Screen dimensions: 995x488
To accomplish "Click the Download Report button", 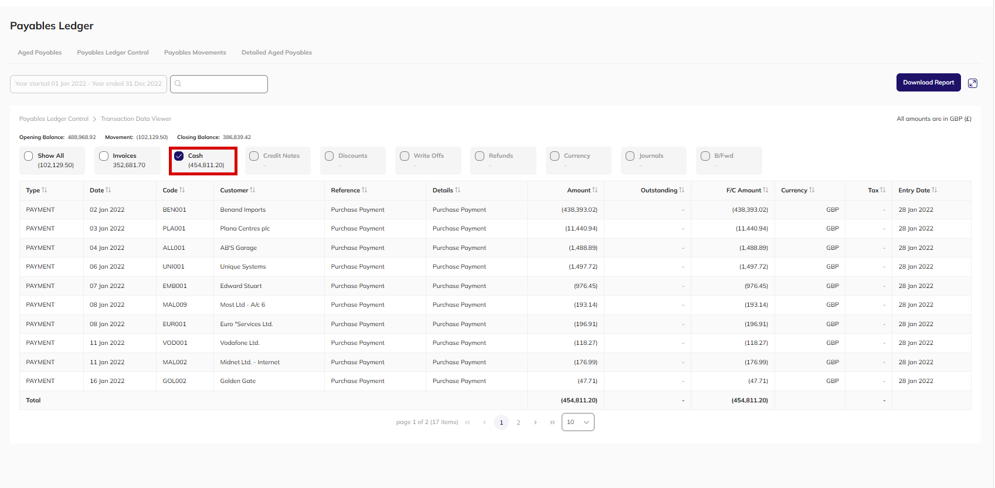I will pos(928,83).
